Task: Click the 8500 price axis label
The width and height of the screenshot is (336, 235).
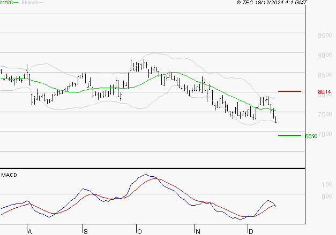Action: coord(325,75)
